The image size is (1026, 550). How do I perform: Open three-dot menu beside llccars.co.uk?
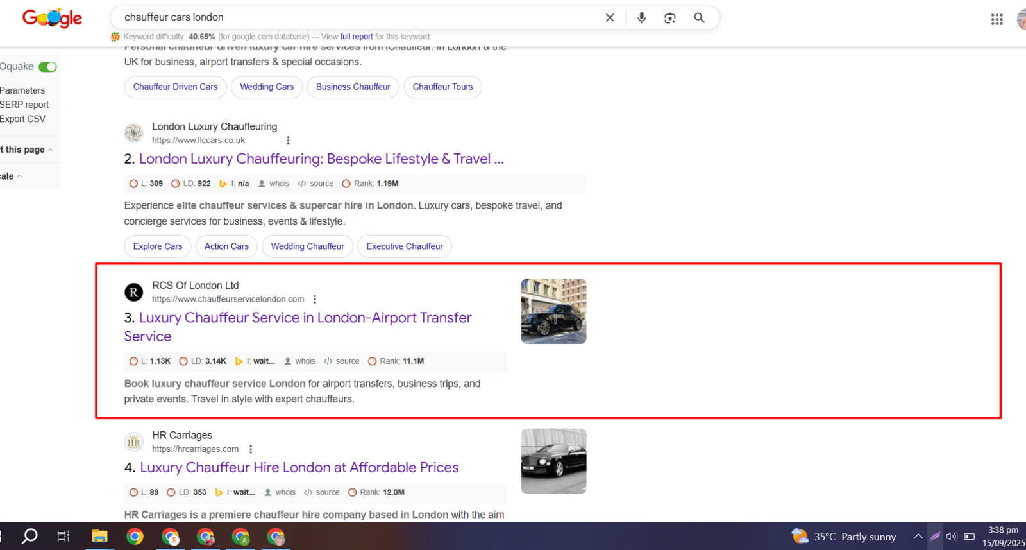288,141
